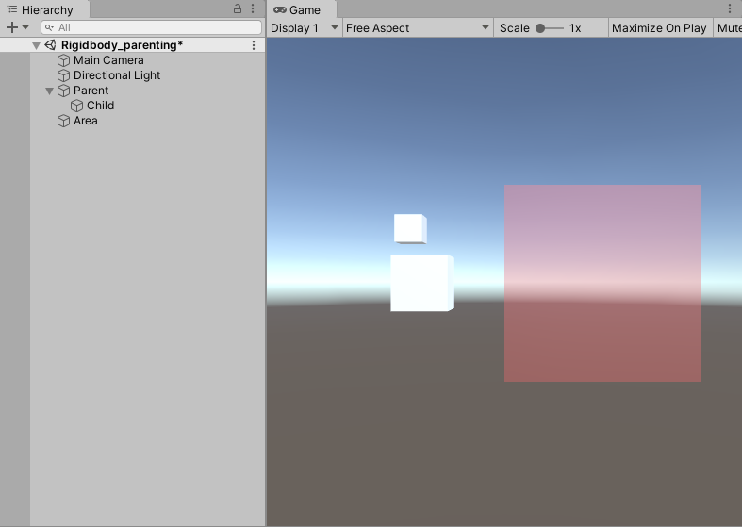The height and width of the screenshot is (527, 742).
Task: Select the Rigidbody_parenting scene row
Action: (x=133, y=45)
